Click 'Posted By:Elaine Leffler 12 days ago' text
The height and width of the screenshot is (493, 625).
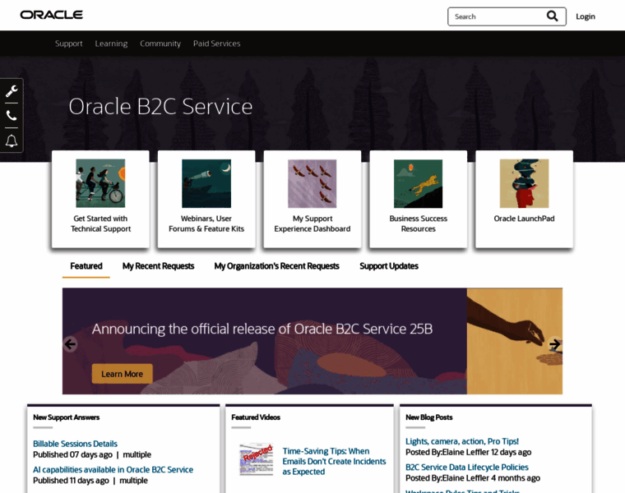(469, 452)
